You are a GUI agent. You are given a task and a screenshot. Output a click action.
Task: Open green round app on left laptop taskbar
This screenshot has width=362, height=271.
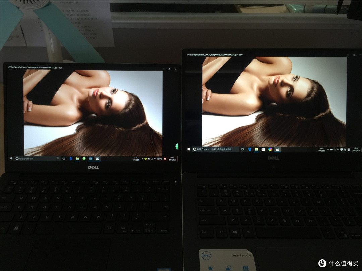(84, 159)
